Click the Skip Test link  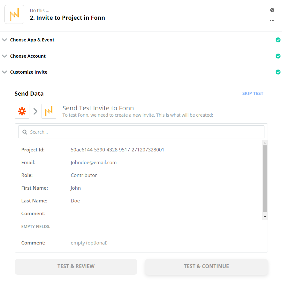[x=253, y=93]
